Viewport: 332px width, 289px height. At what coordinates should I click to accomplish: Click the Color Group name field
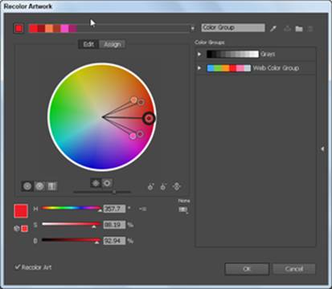tap(233, 27)
